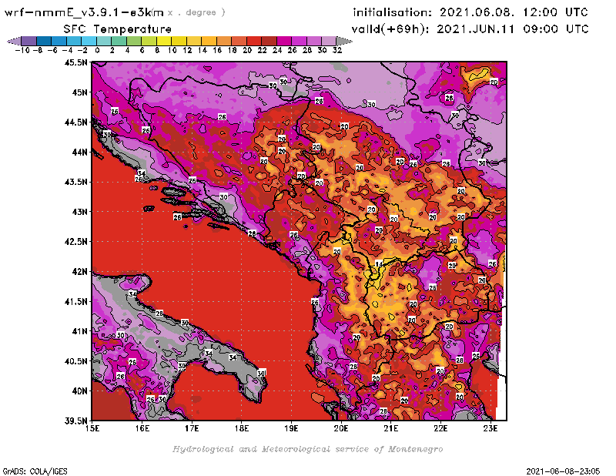This screenshot has height=476, width=616.
Task: Click the light mauve 30 to 32 legend swatch
Action: pyautogui.click(x=330, y=41)
